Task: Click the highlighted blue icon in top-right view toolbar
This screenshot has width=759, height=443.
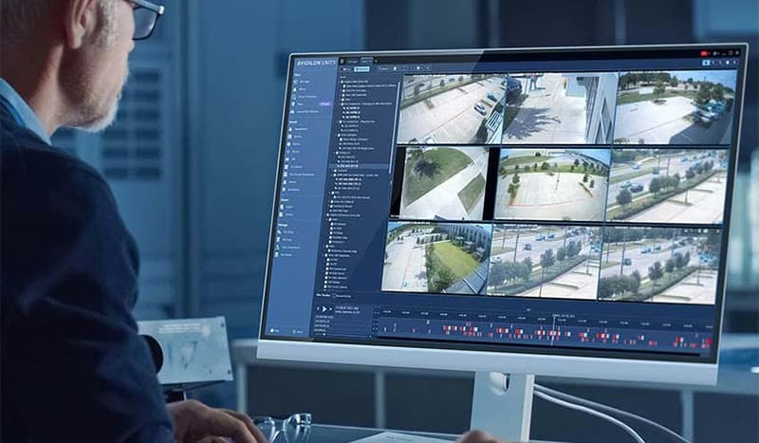Action: tap(706, 63)
